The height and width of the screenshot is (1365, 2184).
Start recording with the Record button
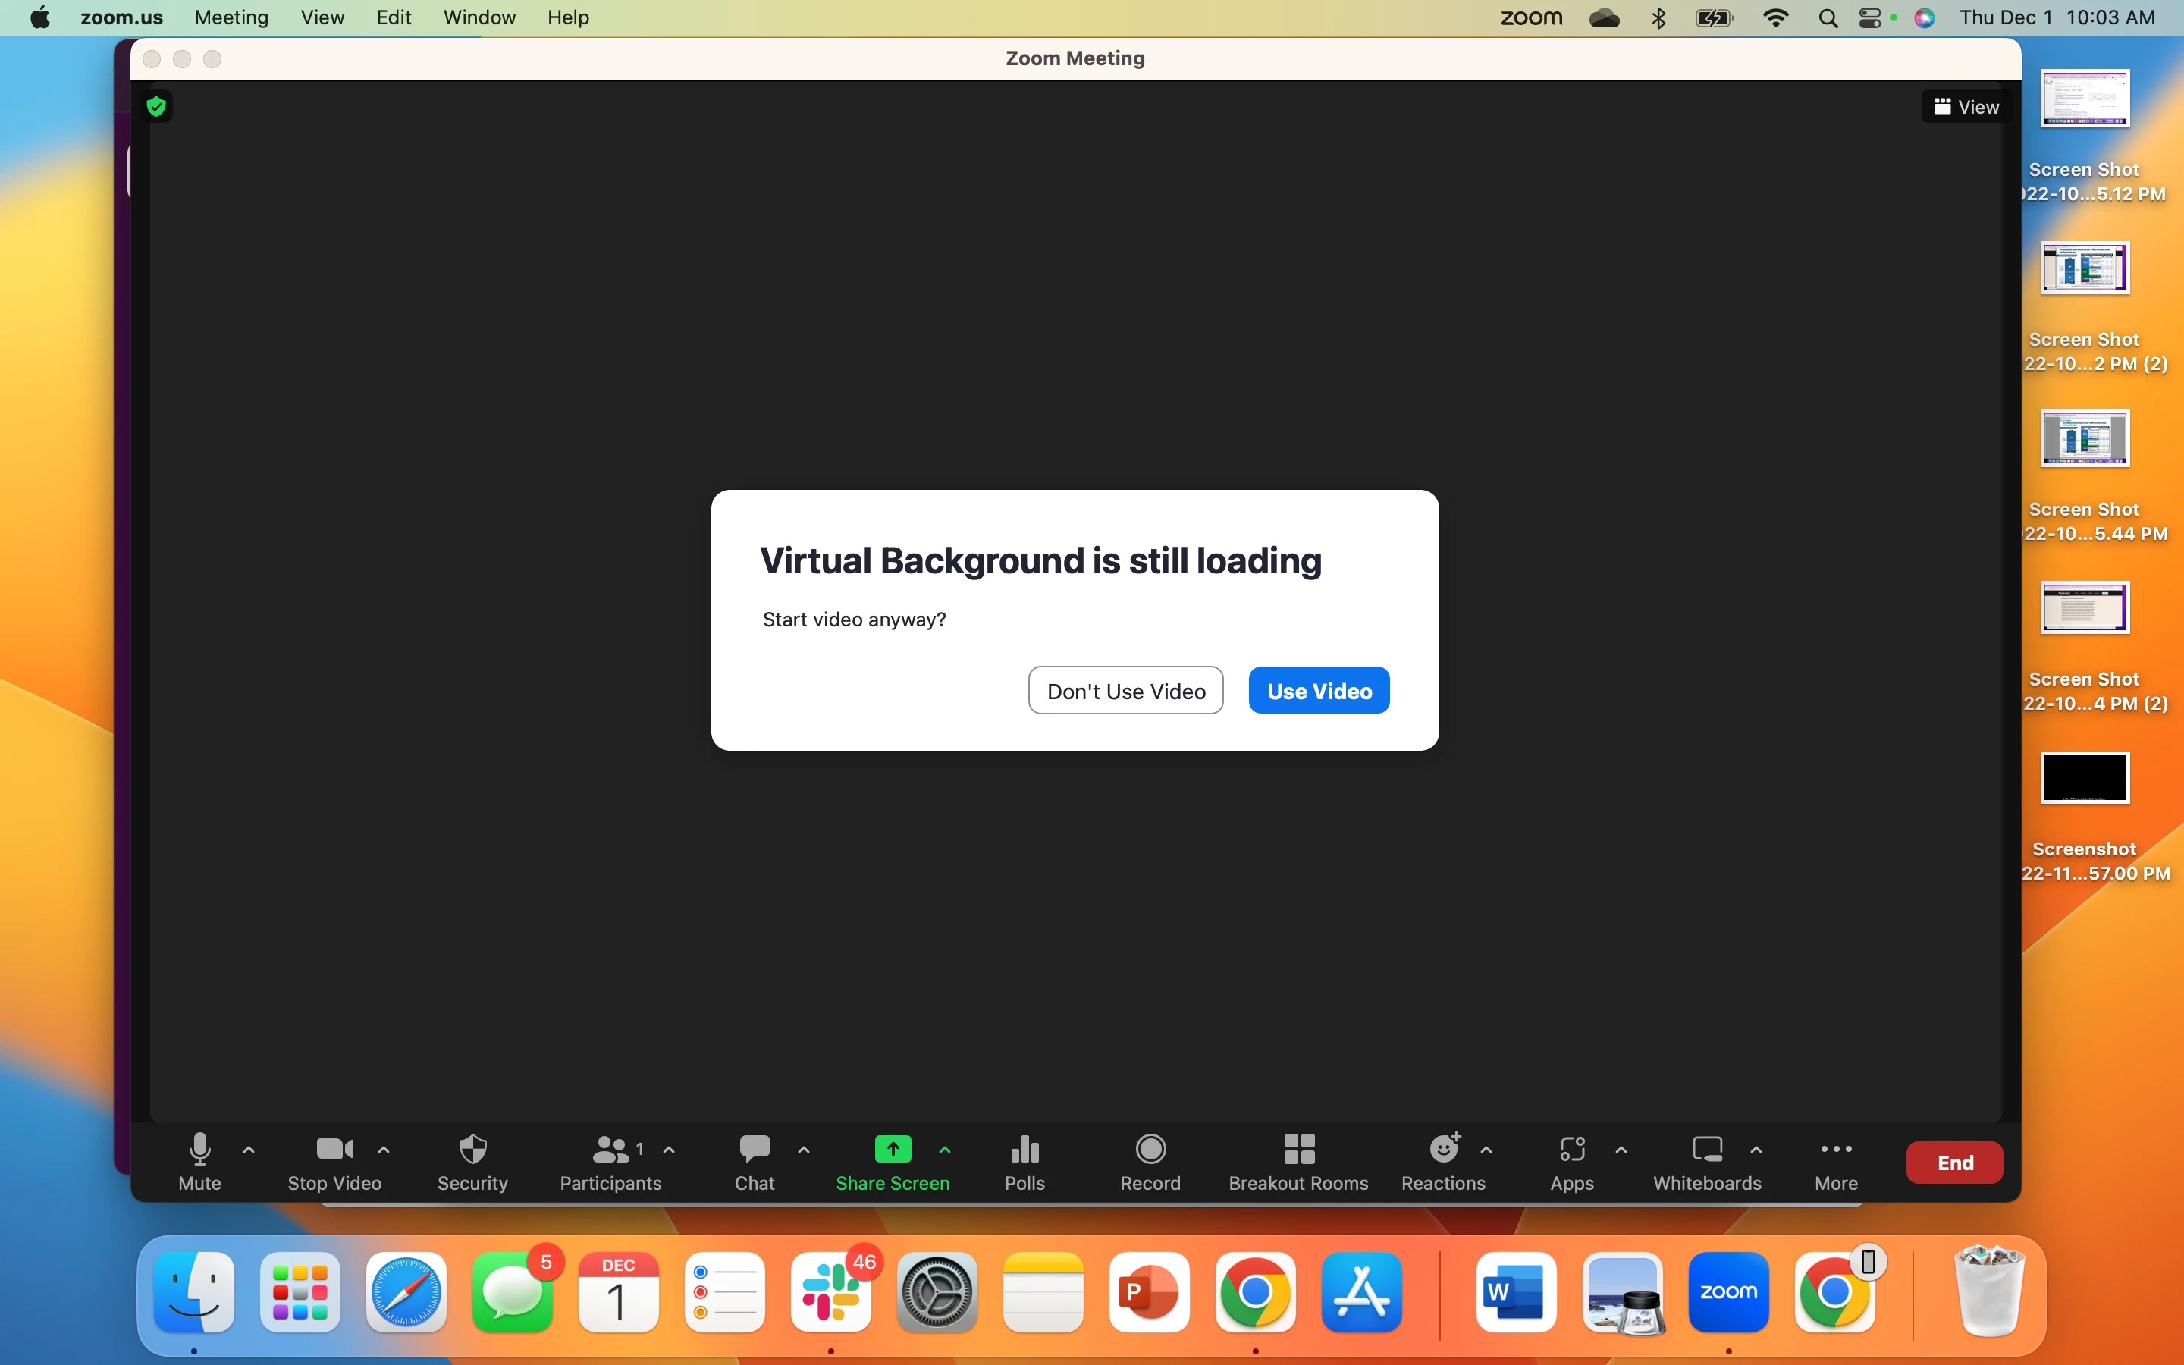coord(1150,1149)
